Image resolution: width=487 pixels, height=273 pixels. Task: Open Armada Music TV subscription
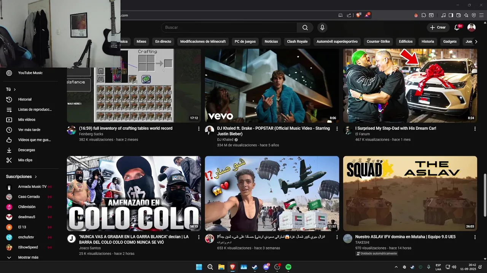click(x=29, y=187)
